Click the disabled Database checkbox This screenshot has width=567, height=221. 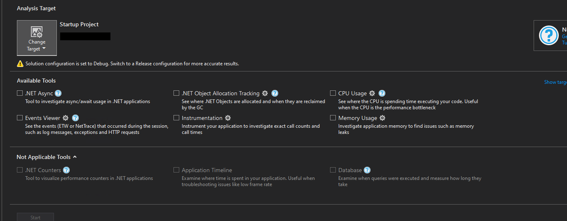tap(333, 170)
